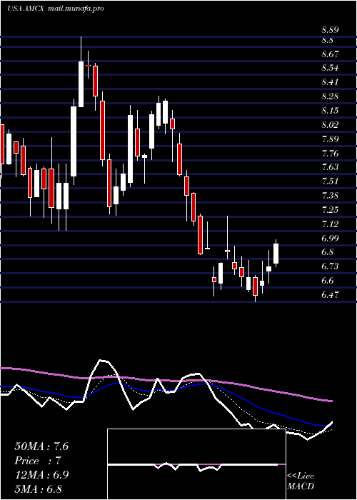Viewport: 357px width, 500px height.
Task: Click the 7.25 price axis label
Action: [330, 210]
